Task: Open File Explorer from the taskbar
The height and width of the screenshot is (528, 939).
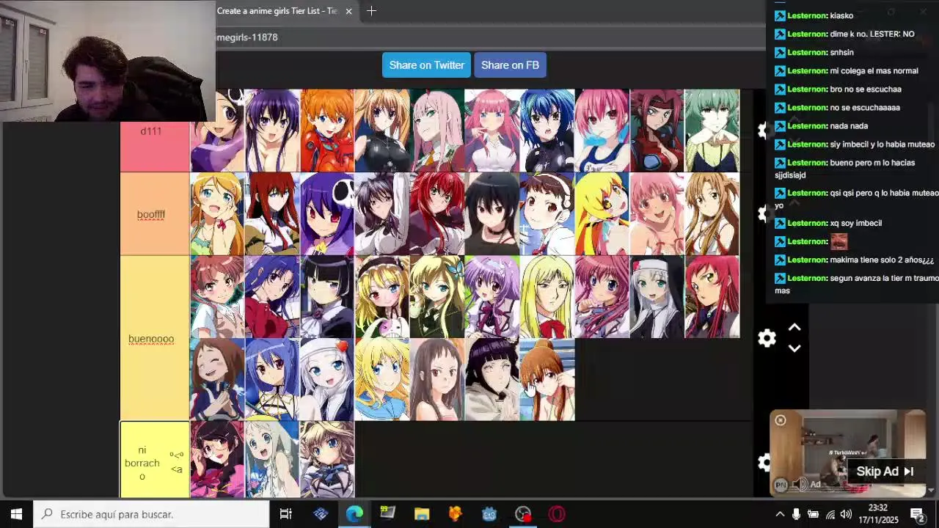Action: pos(422,514)
